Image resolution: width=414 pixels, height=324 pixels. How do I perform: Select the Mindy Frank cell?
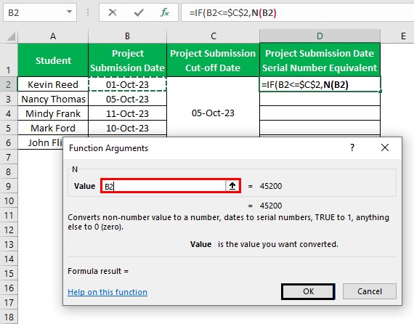pyautogui.click(x=53, y=113)
